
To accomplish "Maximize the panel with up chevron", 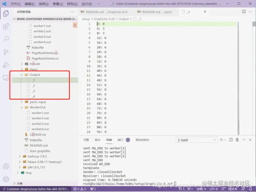I will point(244,140).
